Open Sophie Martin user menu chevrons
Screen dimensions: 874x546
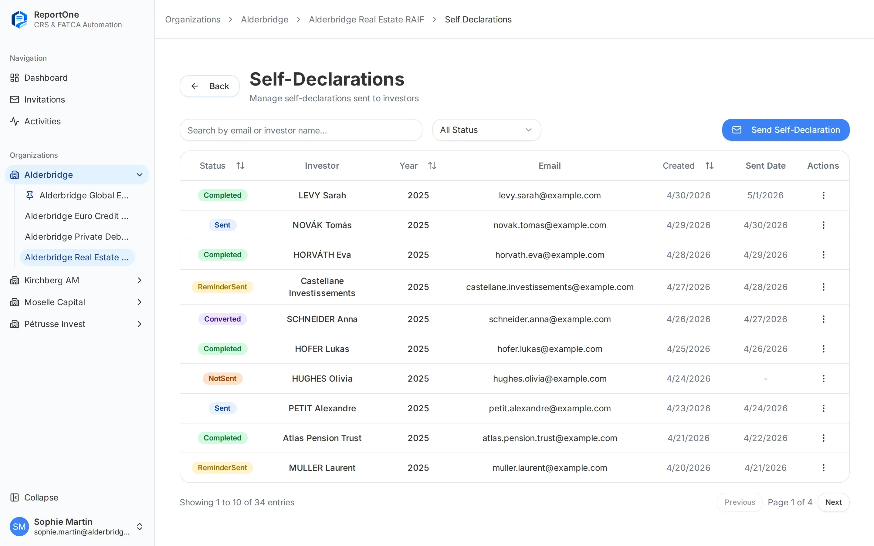139,527
